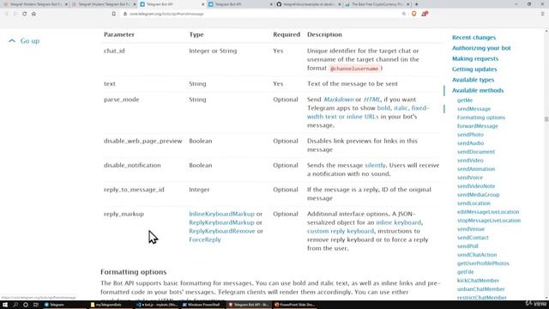Switch to PowerPoint Slide Show in taskbar
Screen dimensions: 549x309
(x=294, y=305)
